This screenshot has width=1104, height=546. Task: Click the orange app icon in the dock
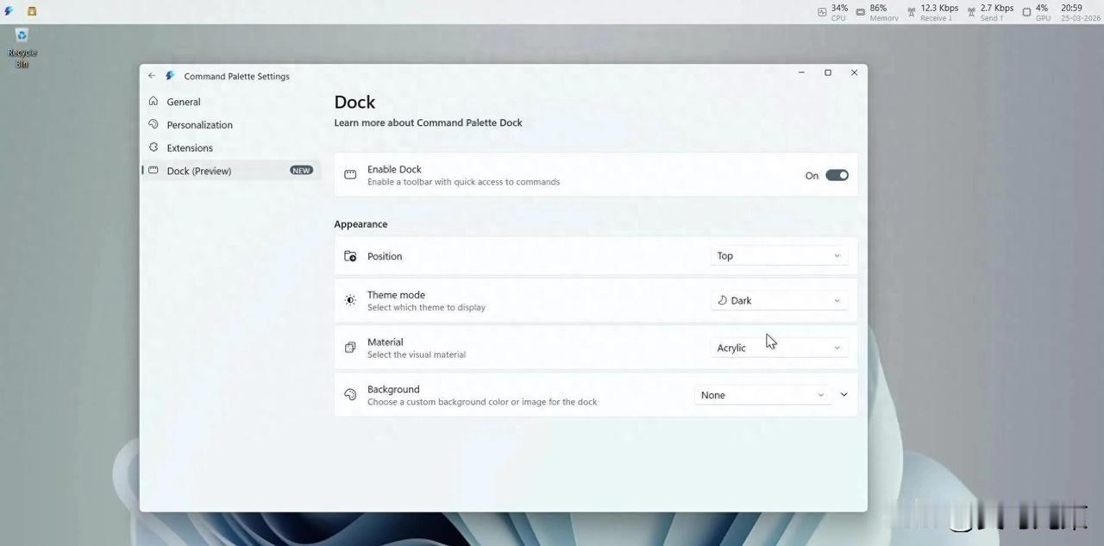pyautogui.click(x=32, y=11)
